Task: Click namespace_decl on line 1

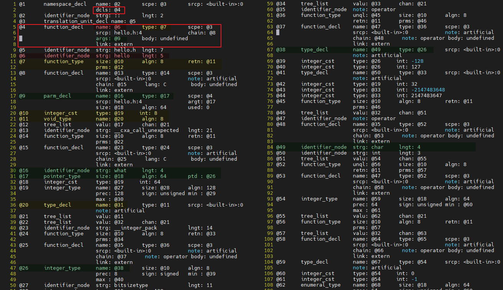Action: 64,4
